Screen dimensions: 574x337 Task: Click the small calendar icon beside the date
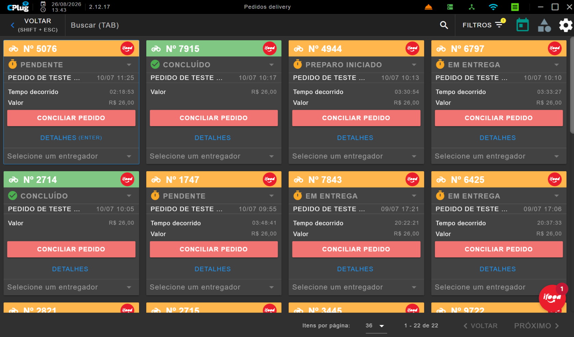click(43, 4)
